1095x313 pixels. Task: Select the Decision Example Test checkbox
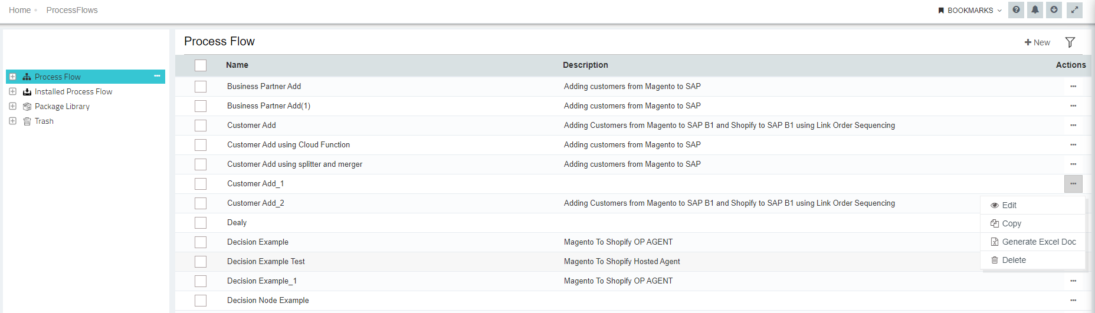click(x=201, y=262)
